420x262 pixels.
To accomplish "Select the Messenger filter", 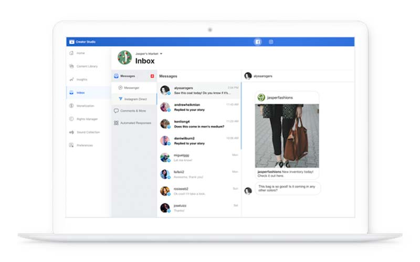I will point(134,88).
